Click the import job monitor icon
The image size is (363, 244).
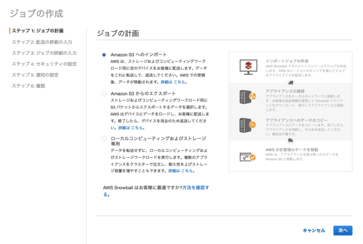pyautogui.click(x=248, y=67)
